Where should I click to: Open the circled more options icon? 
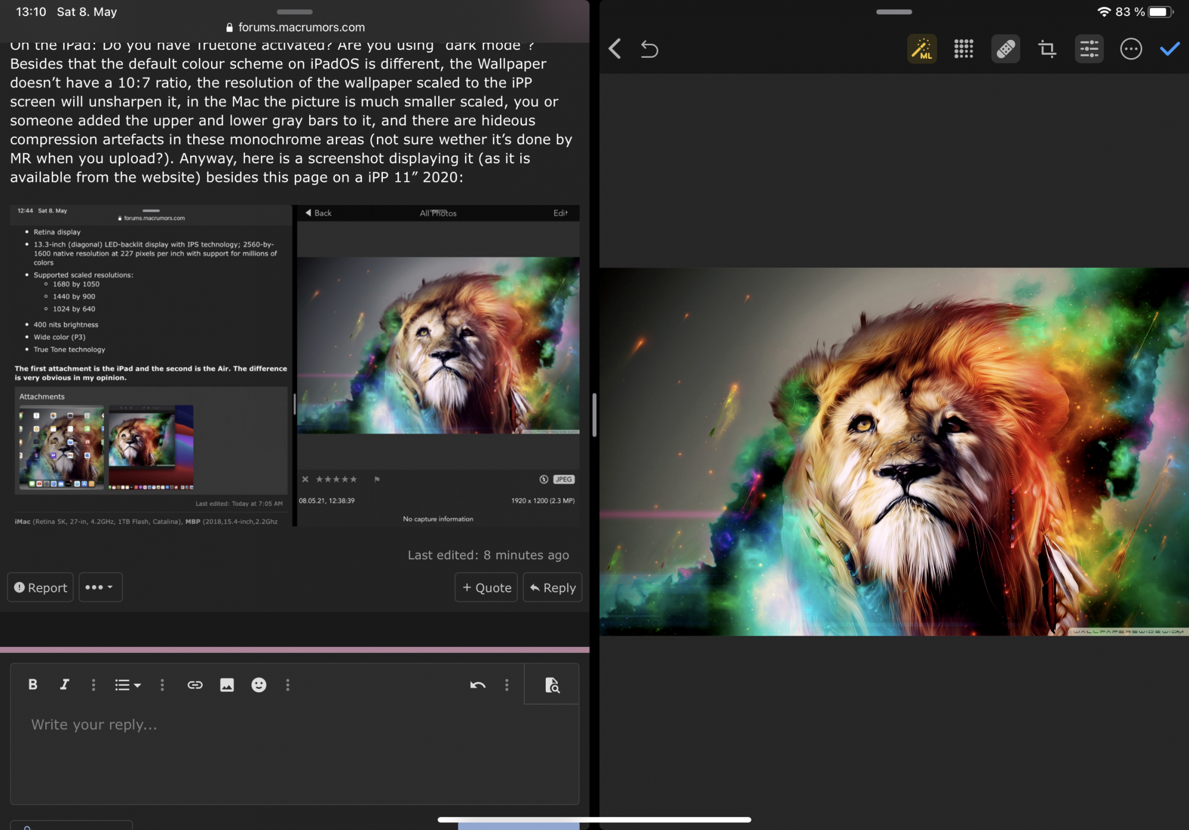pyautogui.click(x=1130, y=49)
